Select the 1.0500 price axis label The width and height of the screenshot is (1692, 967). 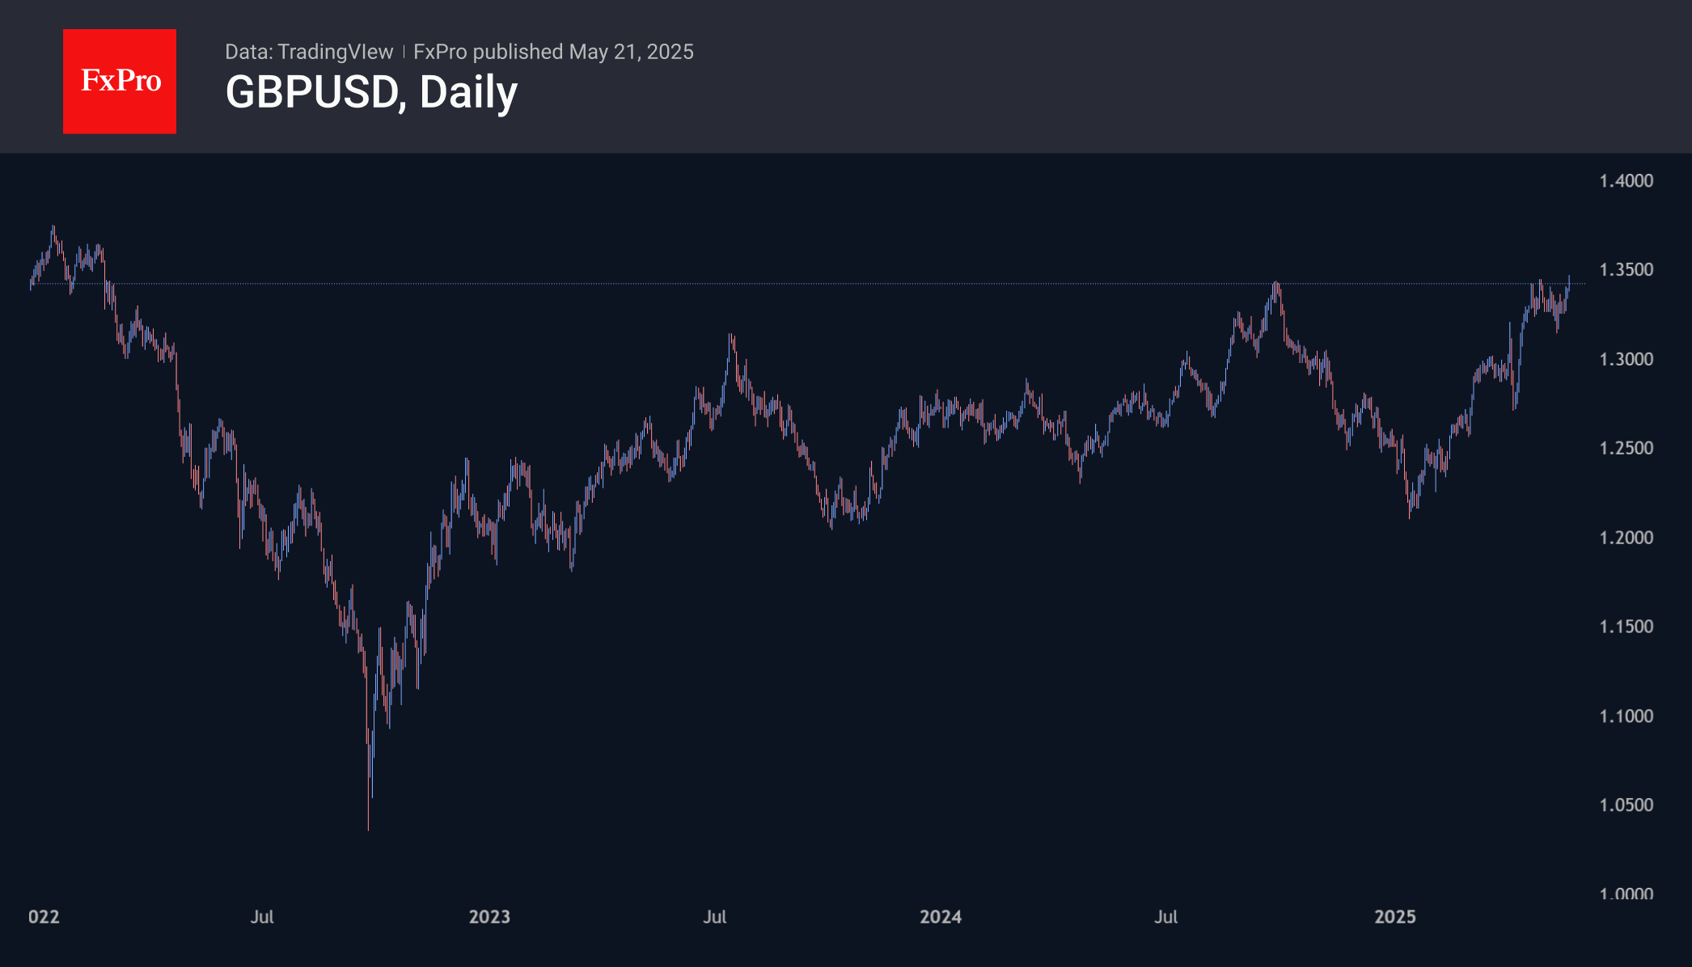[x=1626, y=805]
